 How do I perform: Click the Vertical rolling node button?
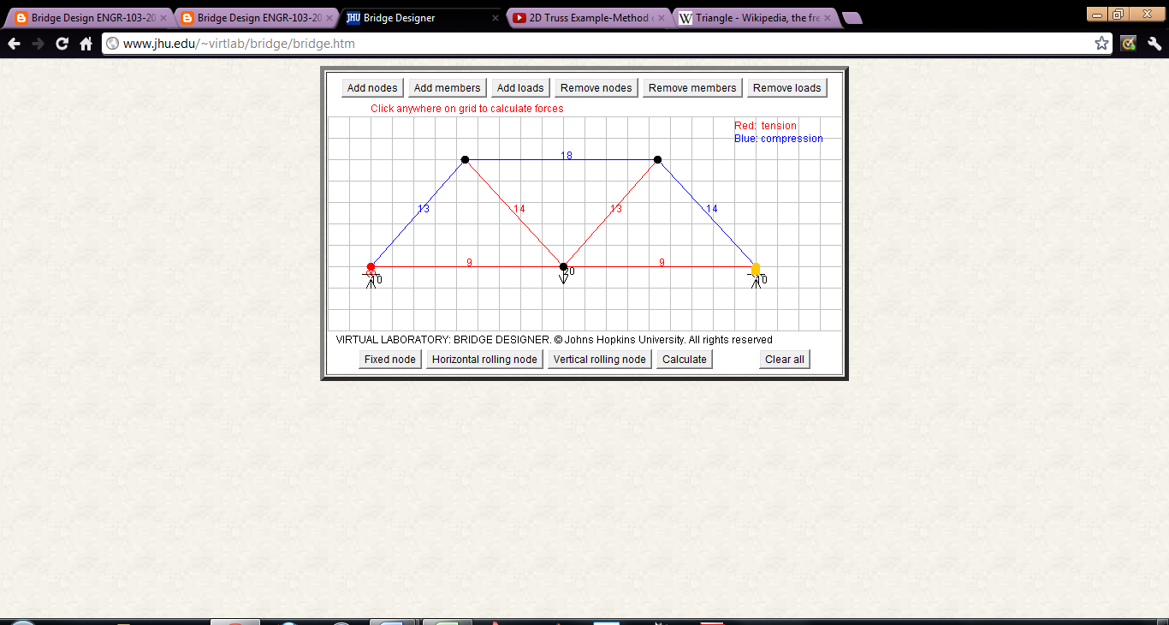pos(600,360)
